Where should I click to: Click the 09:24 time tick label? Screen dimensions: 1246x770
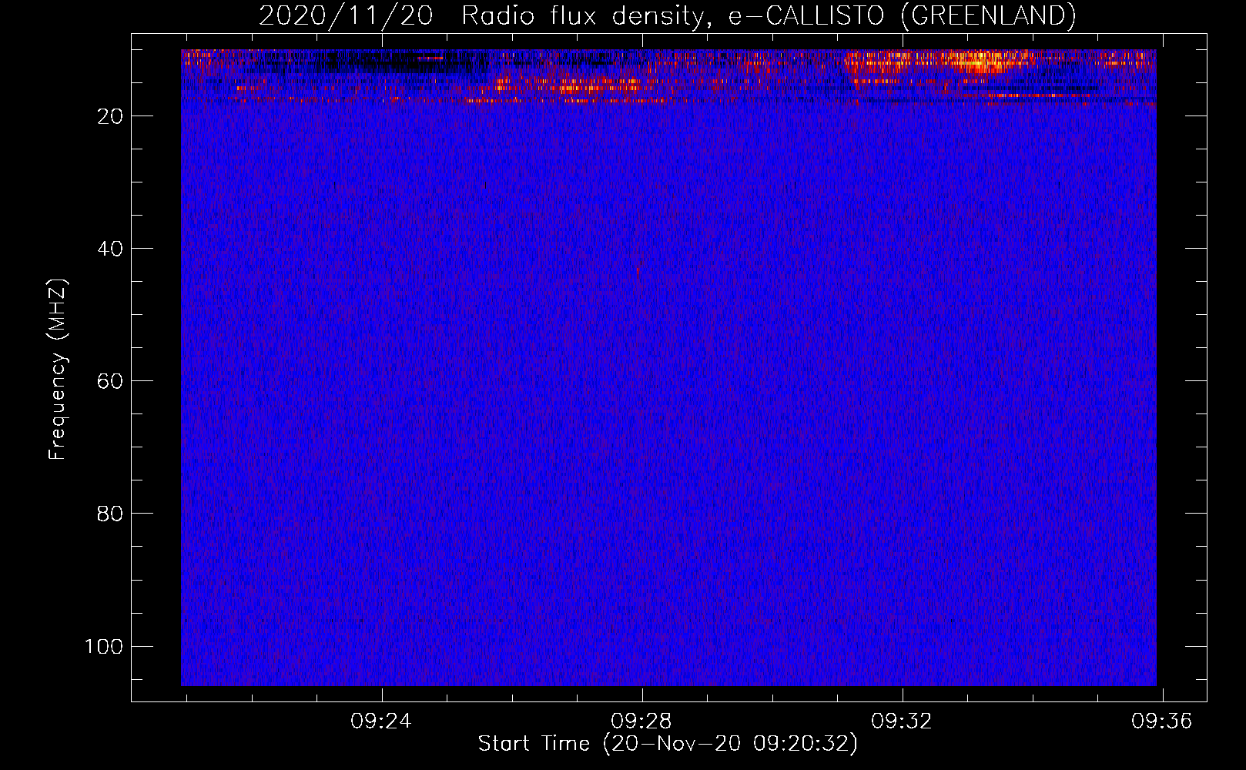click(x=381, y=721)
